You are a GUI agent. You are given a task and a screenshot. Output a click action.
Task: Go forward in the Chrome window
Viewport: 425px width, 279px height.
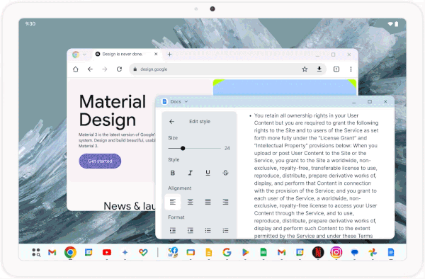pyautogui.click(x=105, y=69)
